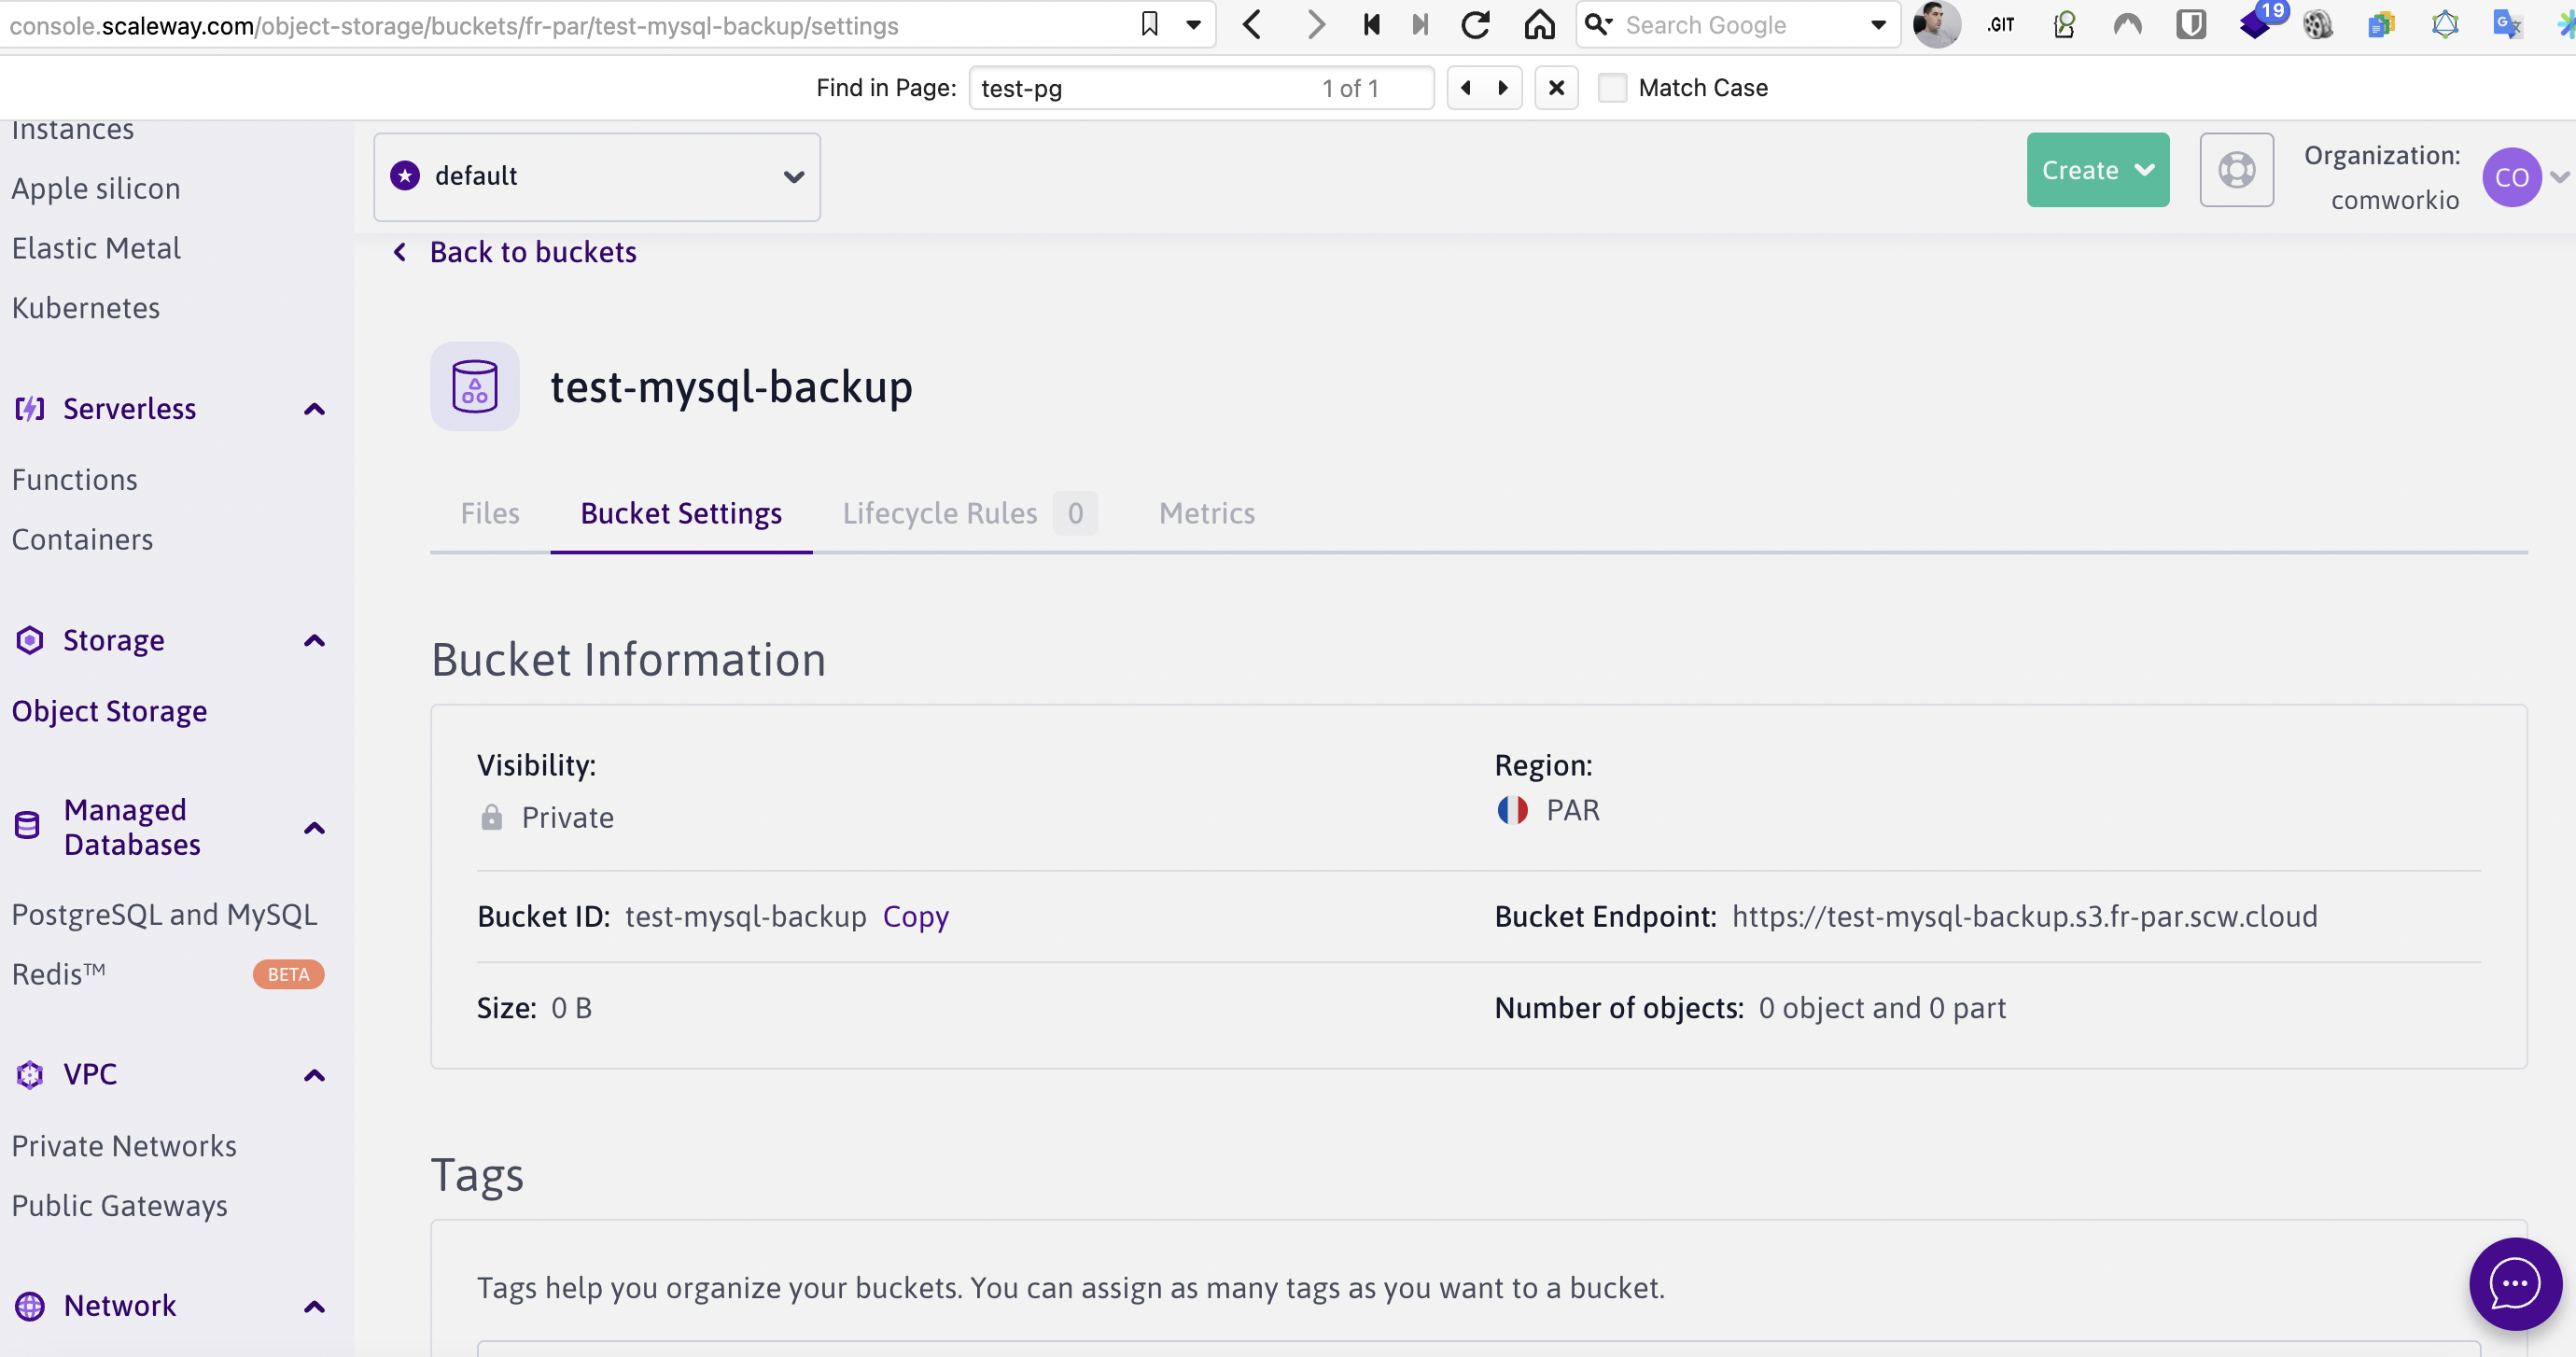Click the fast-forward navigation icon

click(1420, 24)
